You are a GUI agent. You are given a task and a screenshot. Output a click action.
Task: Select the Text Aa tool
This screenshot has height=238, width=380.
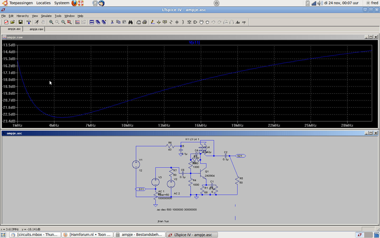[238, 22]
